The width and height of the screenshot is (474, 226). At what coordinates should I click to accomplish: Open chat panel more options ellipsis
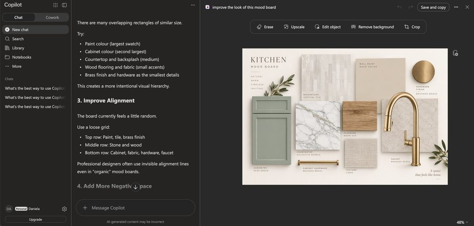[193, 5]
